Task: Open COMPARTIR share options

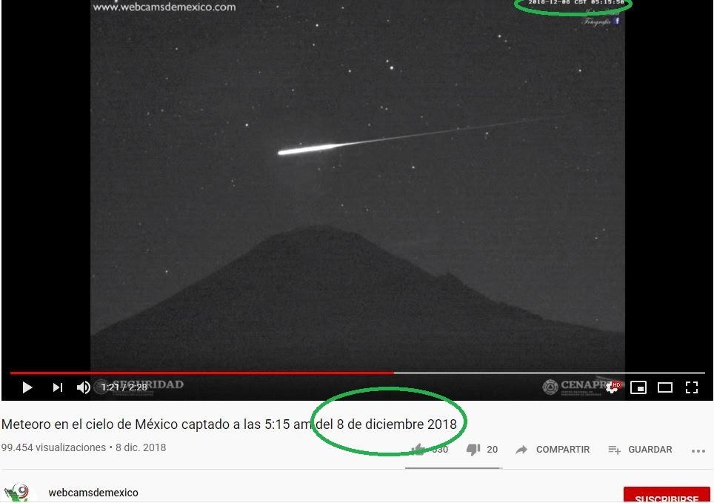Action: click(553, 450)
